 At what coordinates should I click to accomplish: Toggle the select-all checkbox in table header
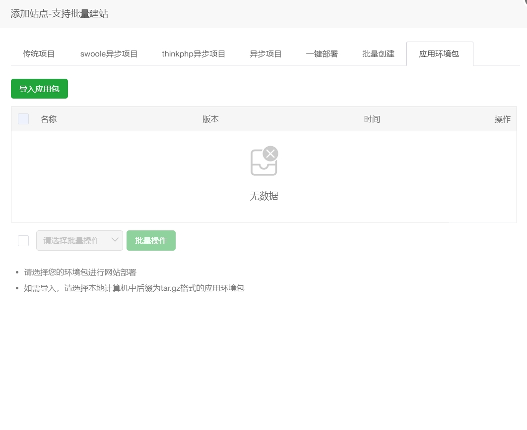[23, 119]
